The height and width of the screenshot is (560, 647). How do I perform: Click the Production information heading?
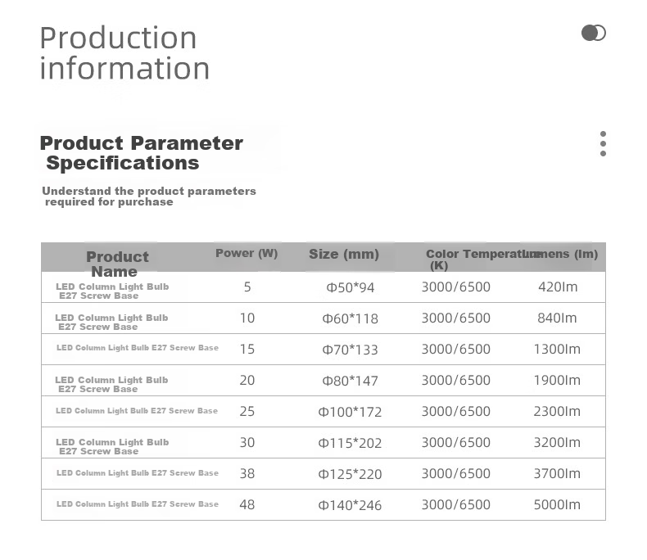pos(124,53)
